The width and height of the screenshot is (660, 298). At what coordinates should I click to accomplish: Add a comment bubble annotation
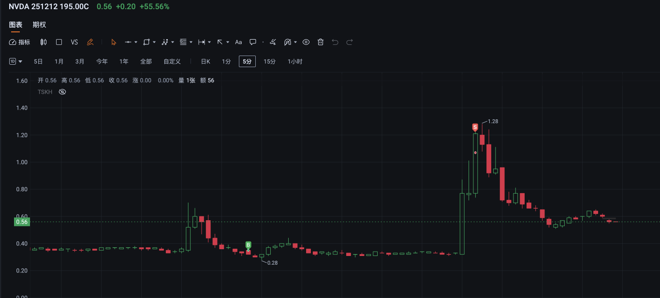coord(252,42)
